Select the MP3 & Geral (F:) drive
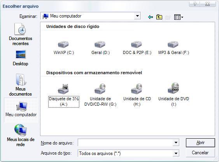The image size is (219, 162). [173, 48]
